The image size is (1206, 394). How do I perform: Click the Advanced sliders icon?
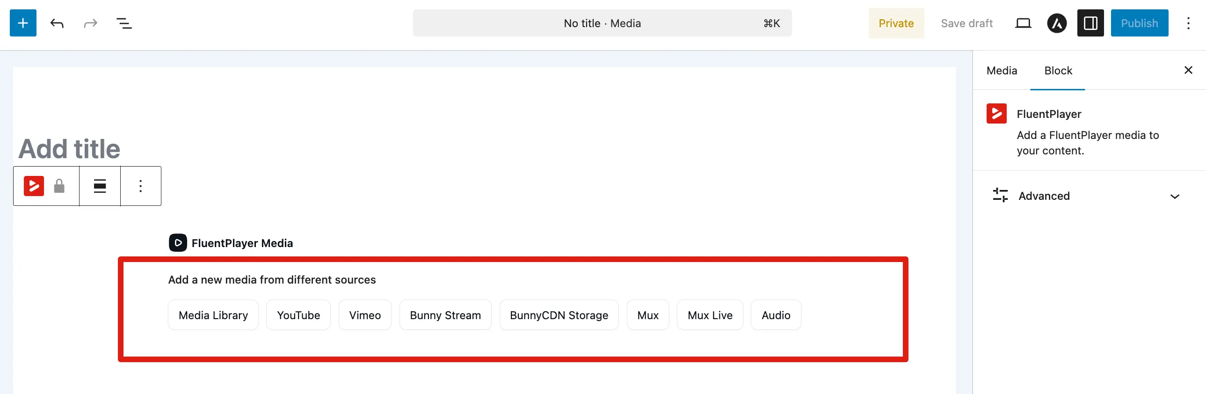(1000, 195)
